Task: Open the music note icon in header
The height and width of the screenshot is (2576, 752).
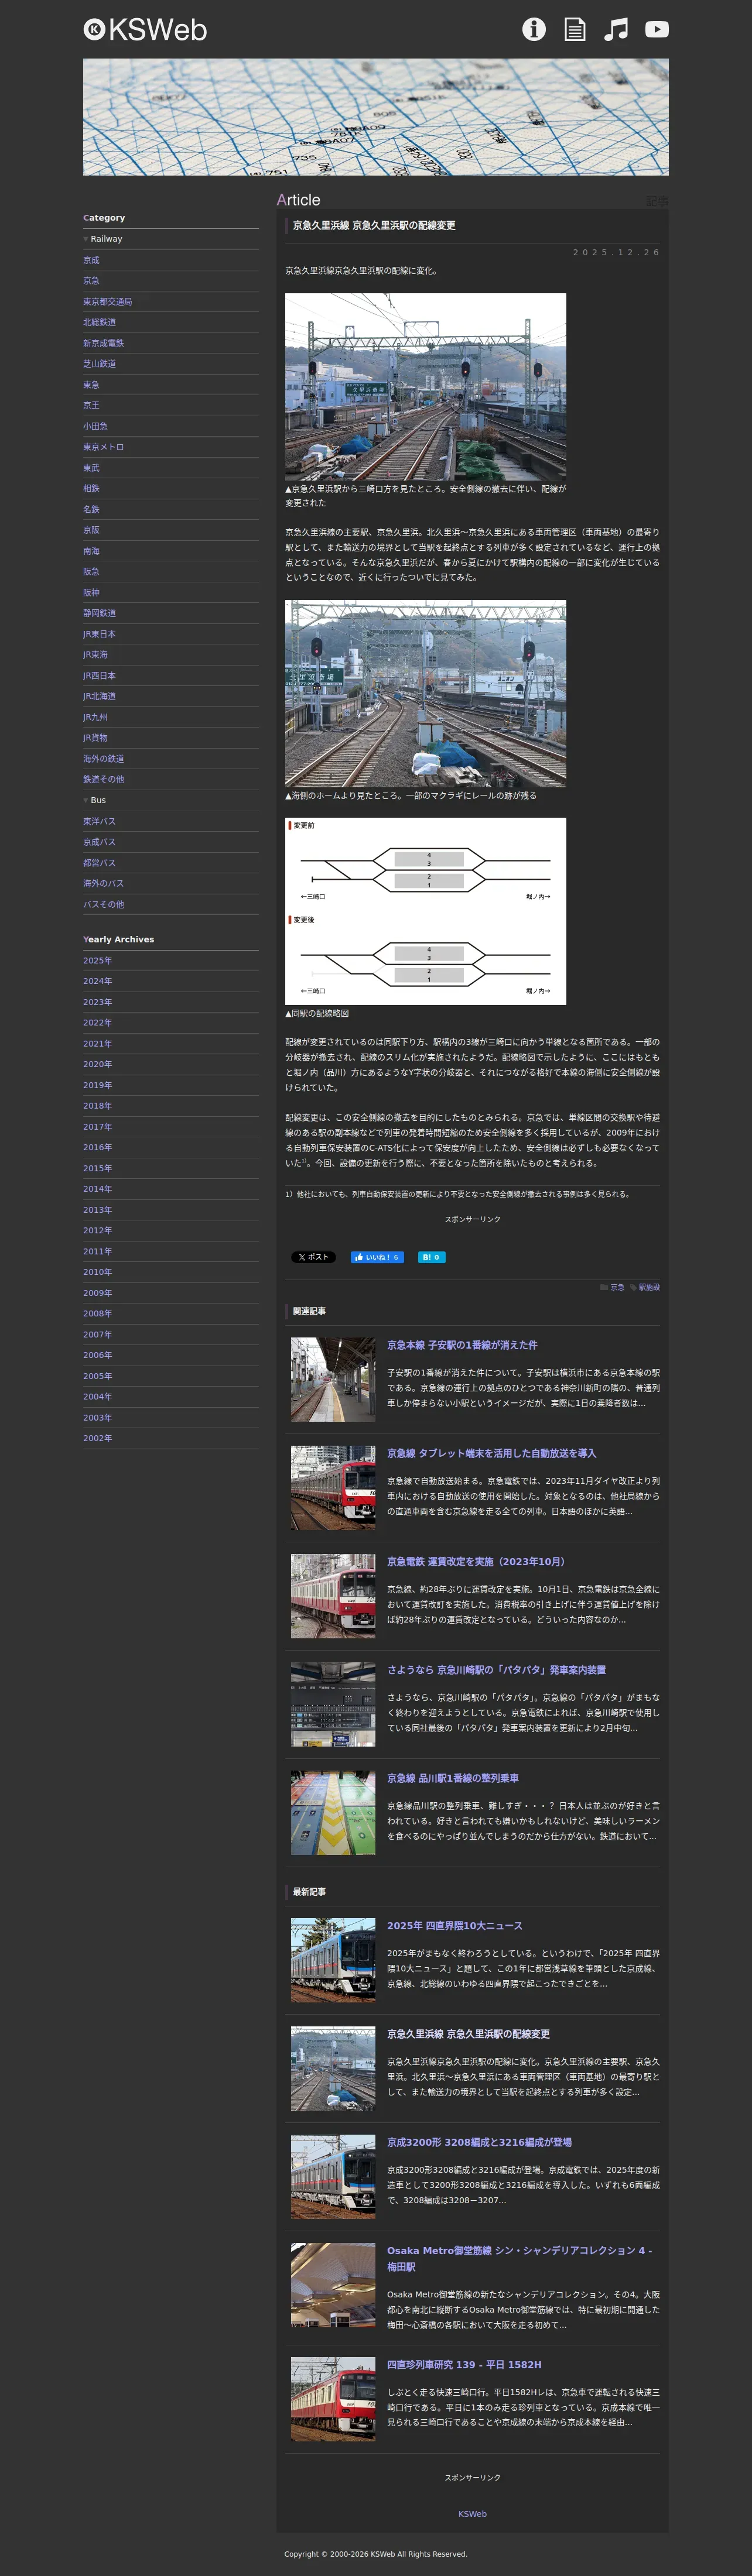Action: [x=616, y=30]
